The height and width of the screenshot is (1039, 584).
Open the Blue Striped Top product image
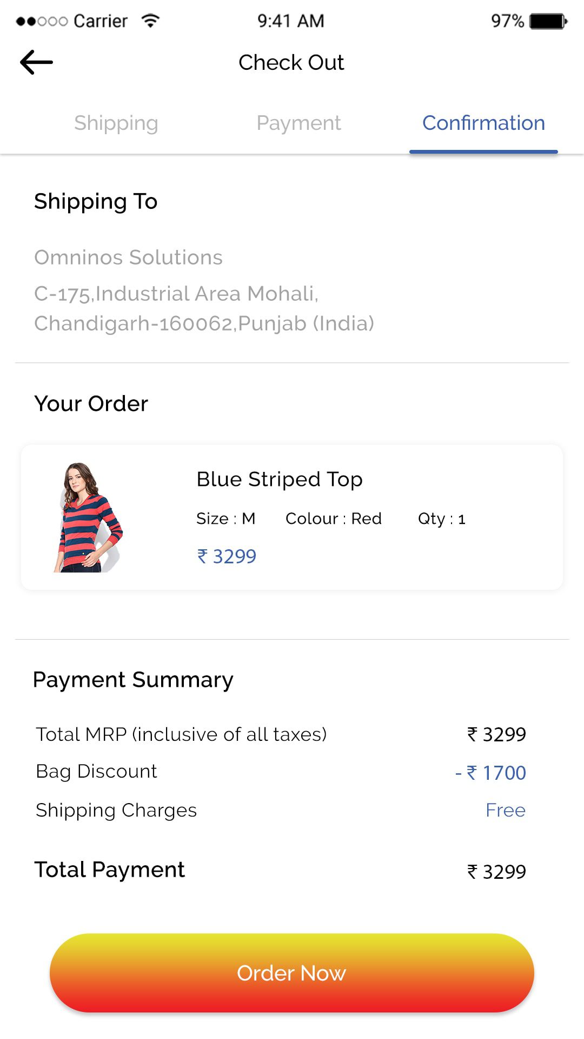click(x=88, y=517)
